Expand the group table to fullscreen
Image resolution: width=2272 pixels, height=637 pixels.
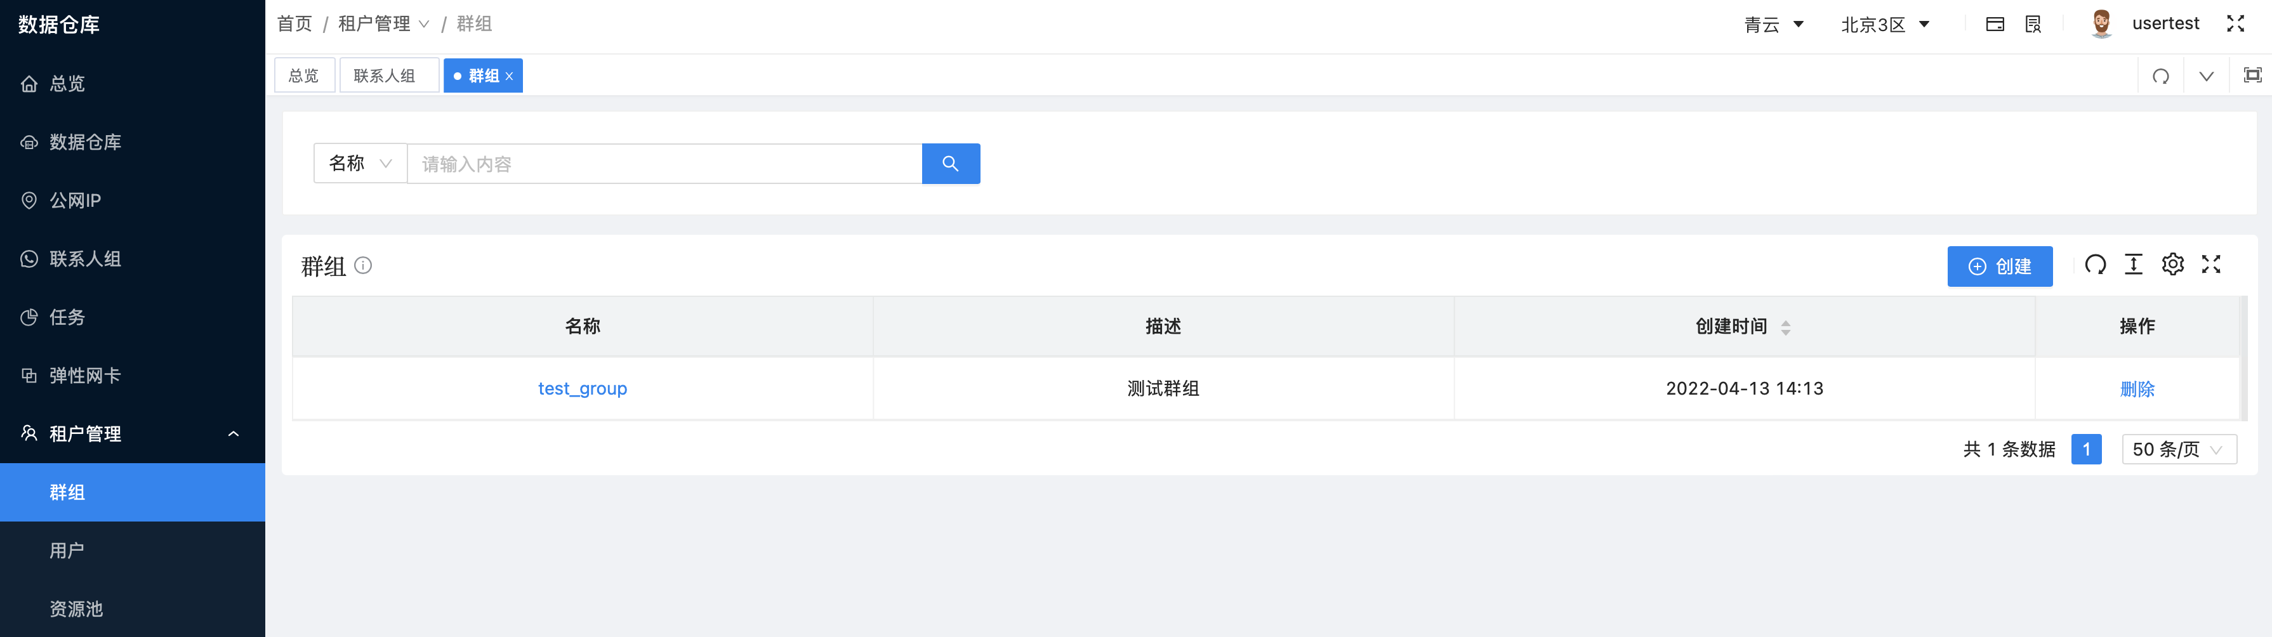(2212, 264)
